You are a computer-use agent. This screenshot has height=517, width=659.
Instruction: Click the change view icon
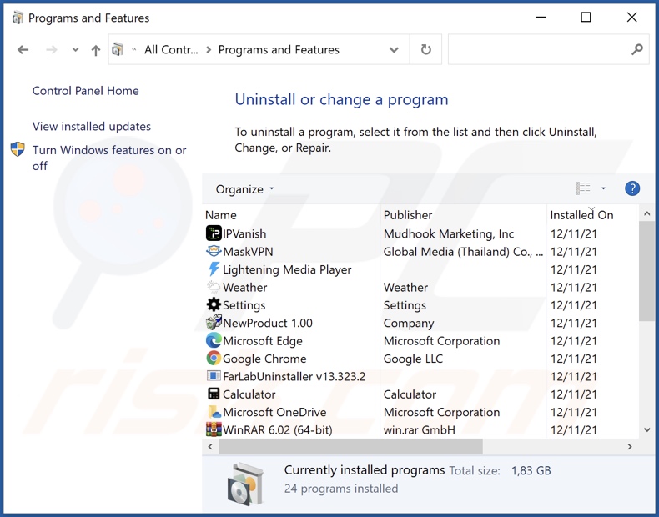pos(583,188)
